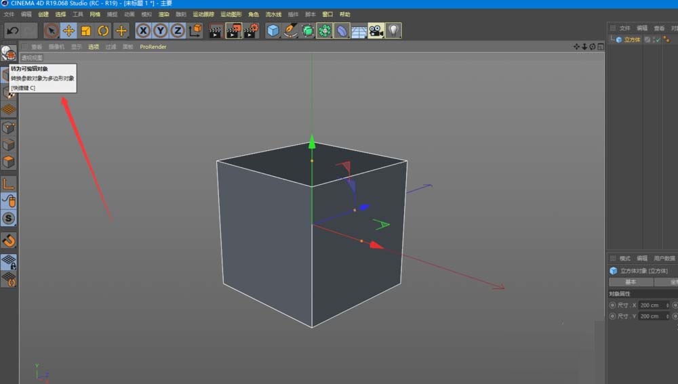Click the Undo arrow in the toolbar
Viewport: 678px width, 384px height.
12,30
